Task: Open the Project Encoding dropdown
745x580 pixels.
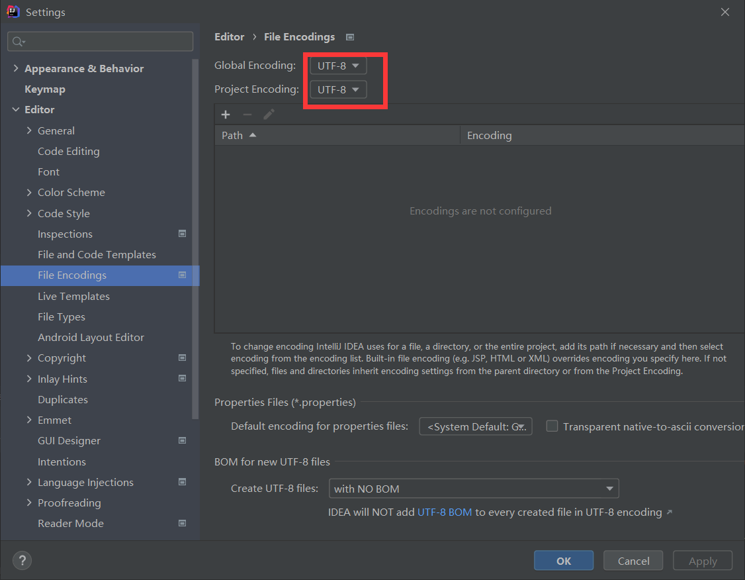Action: (338, 89)
